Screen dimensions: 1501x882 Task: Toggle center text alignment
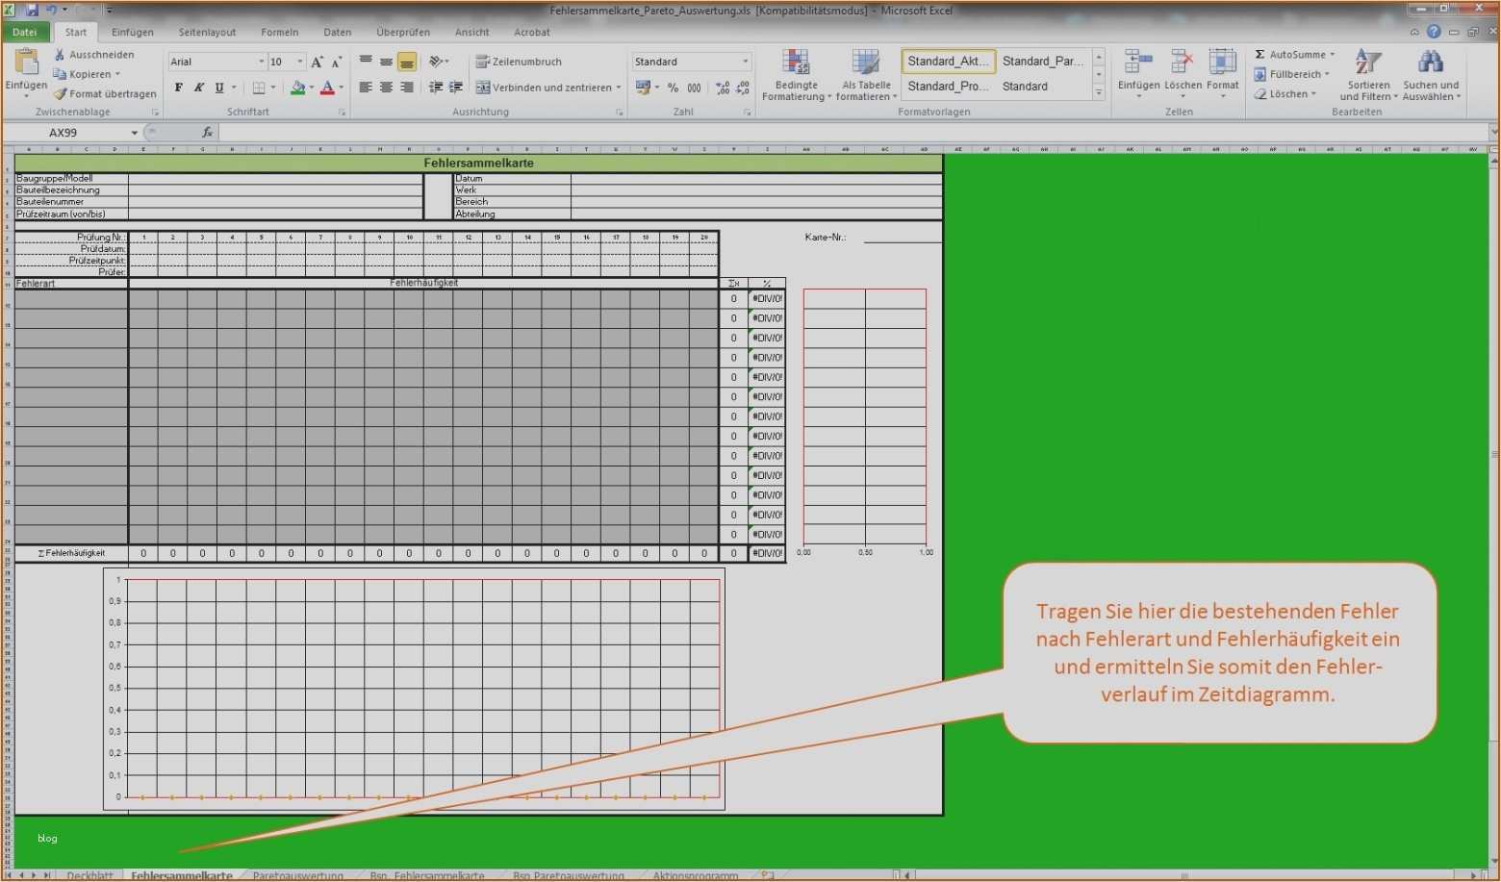(386, 87)
